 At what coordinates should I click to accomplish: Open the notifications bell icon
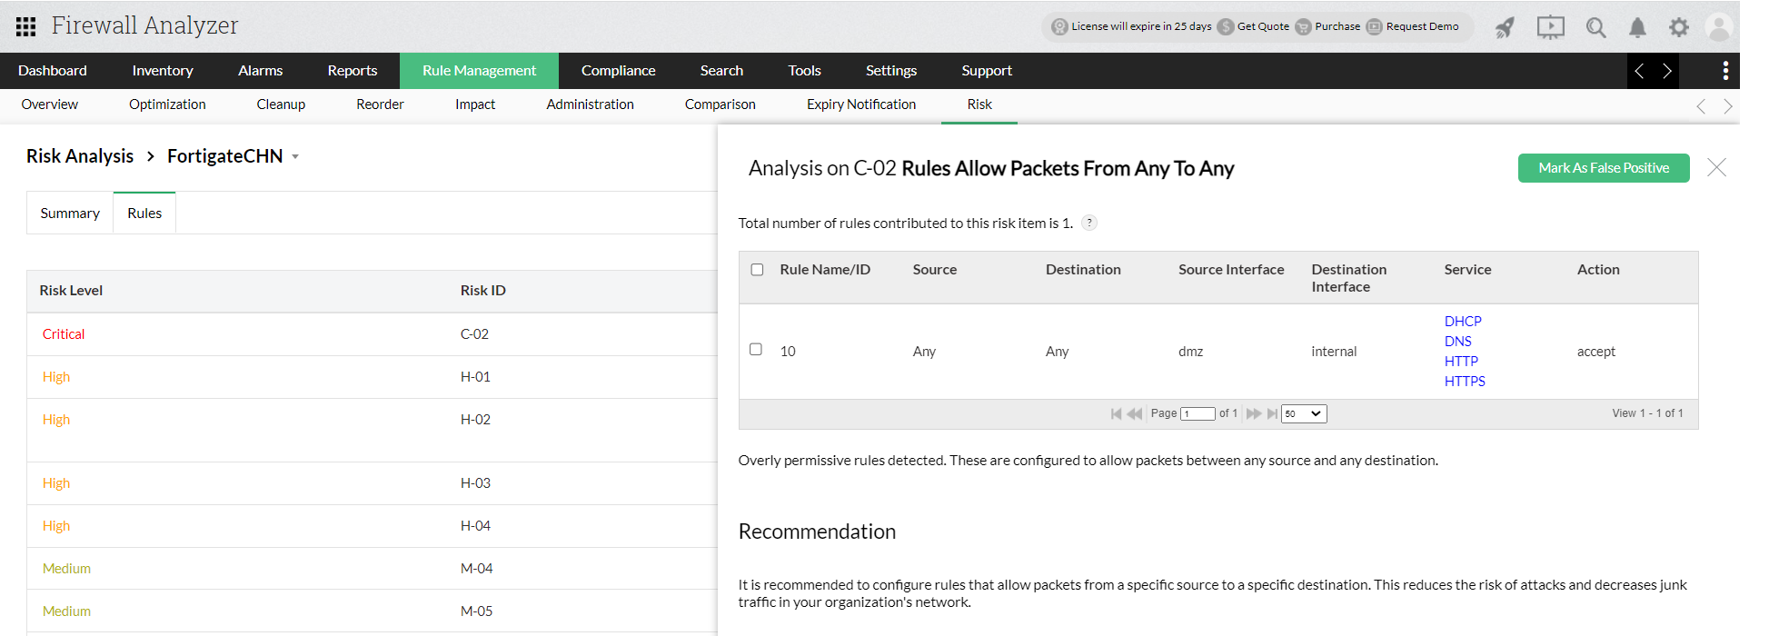click(x=1637, y=27)
